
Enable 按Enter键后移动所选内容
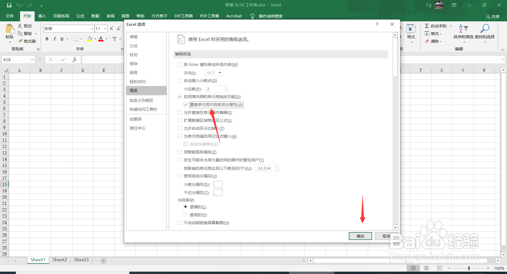tap(179, 64)
